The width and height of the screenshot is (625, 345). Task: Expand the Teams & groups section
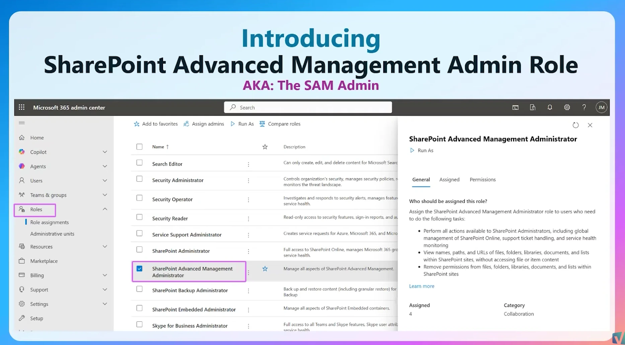coord(105,195)
